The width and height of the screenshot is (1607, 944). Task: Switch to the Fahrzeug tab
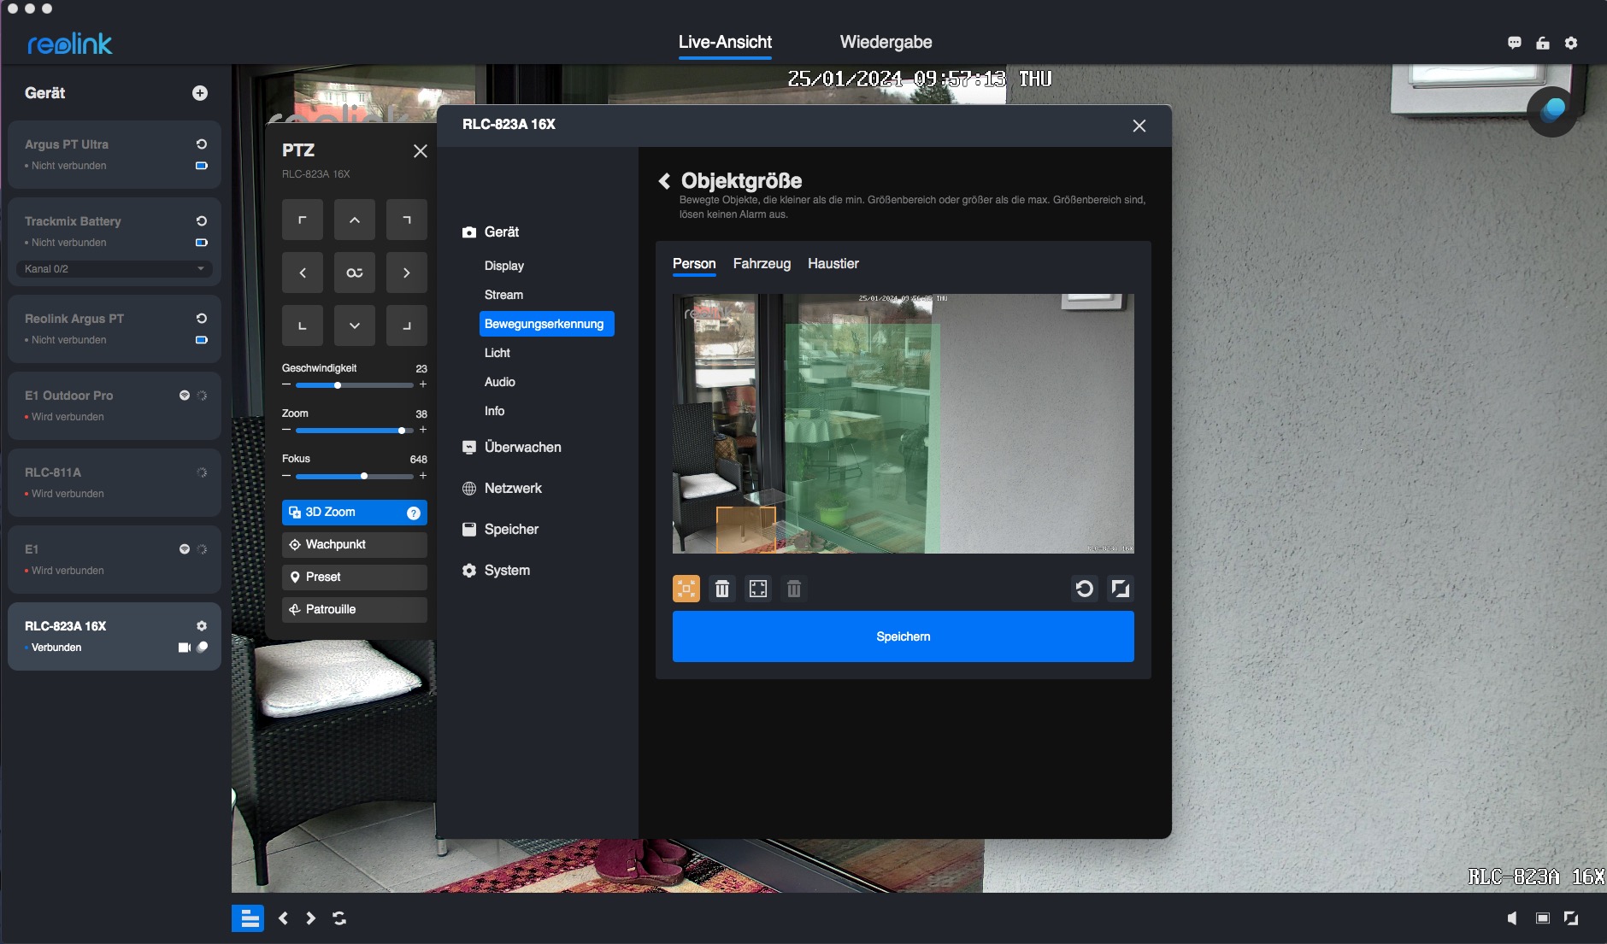762,264
